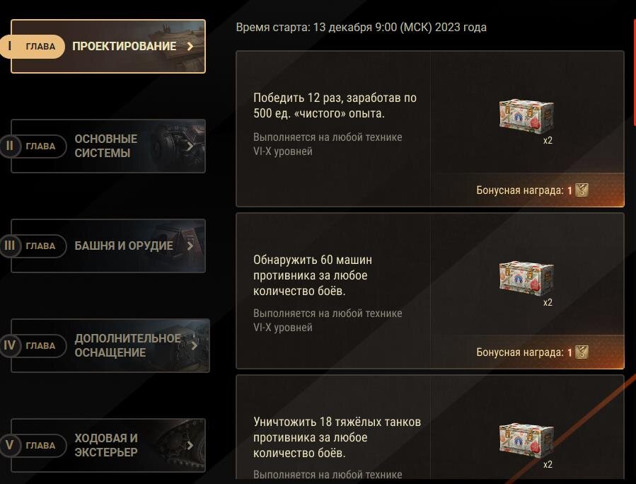Click the bonus token icon in the first mission
636x484 pixels.
(582, 190)
